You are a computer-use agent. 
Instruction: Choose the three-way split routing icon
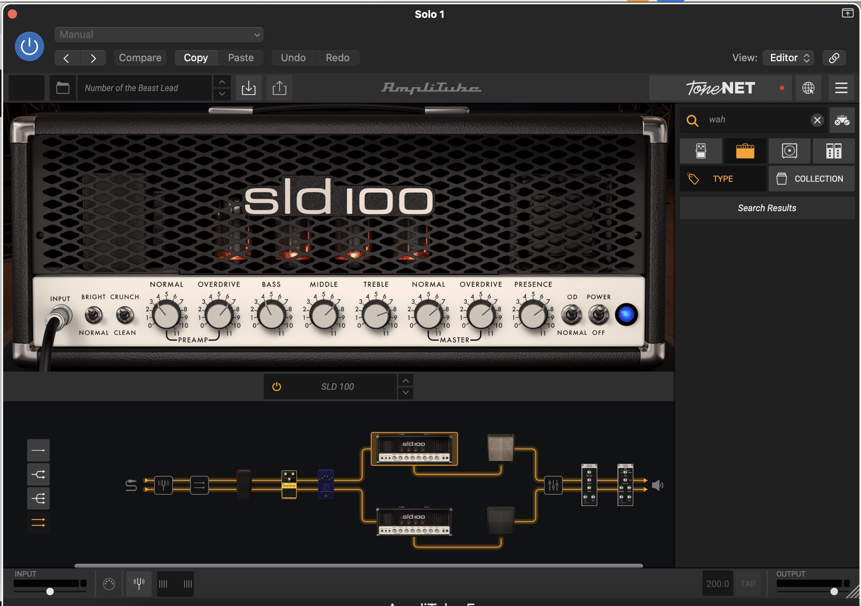[x=38, y=498]
